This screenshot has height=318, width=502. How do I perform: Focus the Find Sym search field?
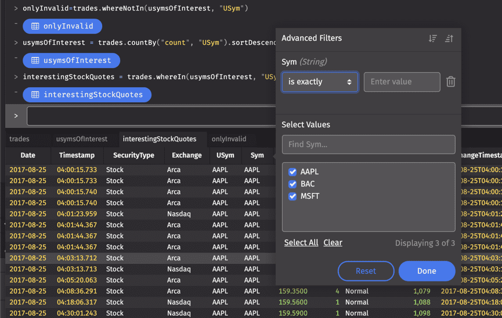pos(368,145)
